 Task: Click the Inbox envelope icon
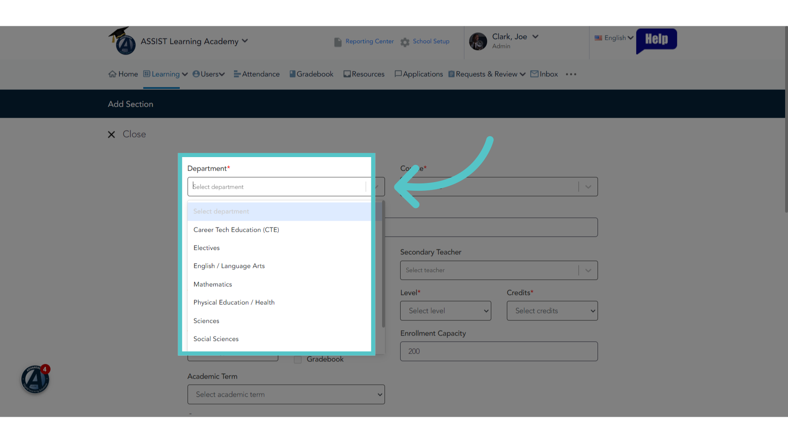(534, 74)
